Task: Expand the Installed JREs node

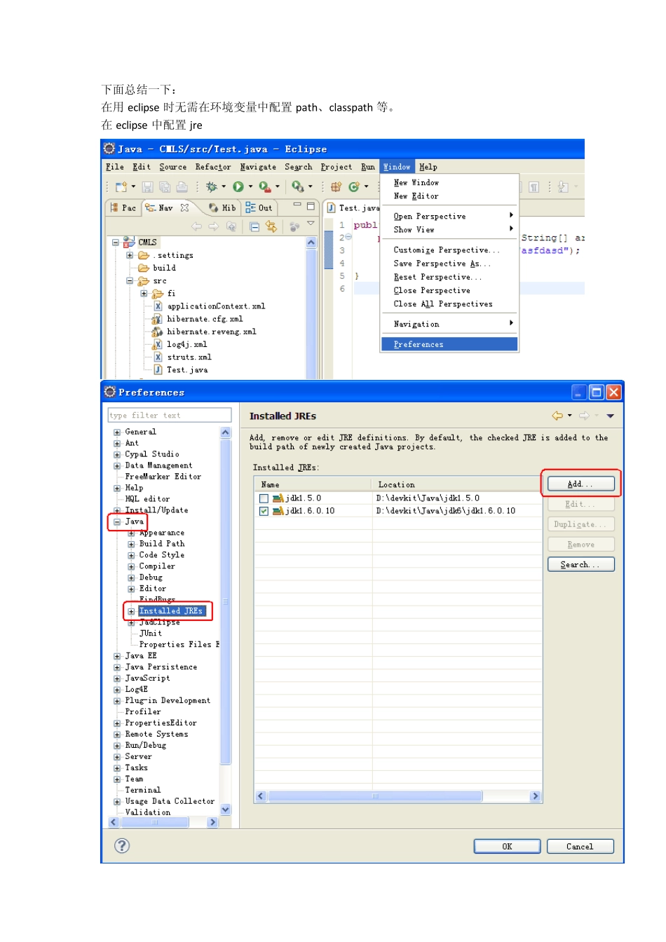Action: click(131, 611)
